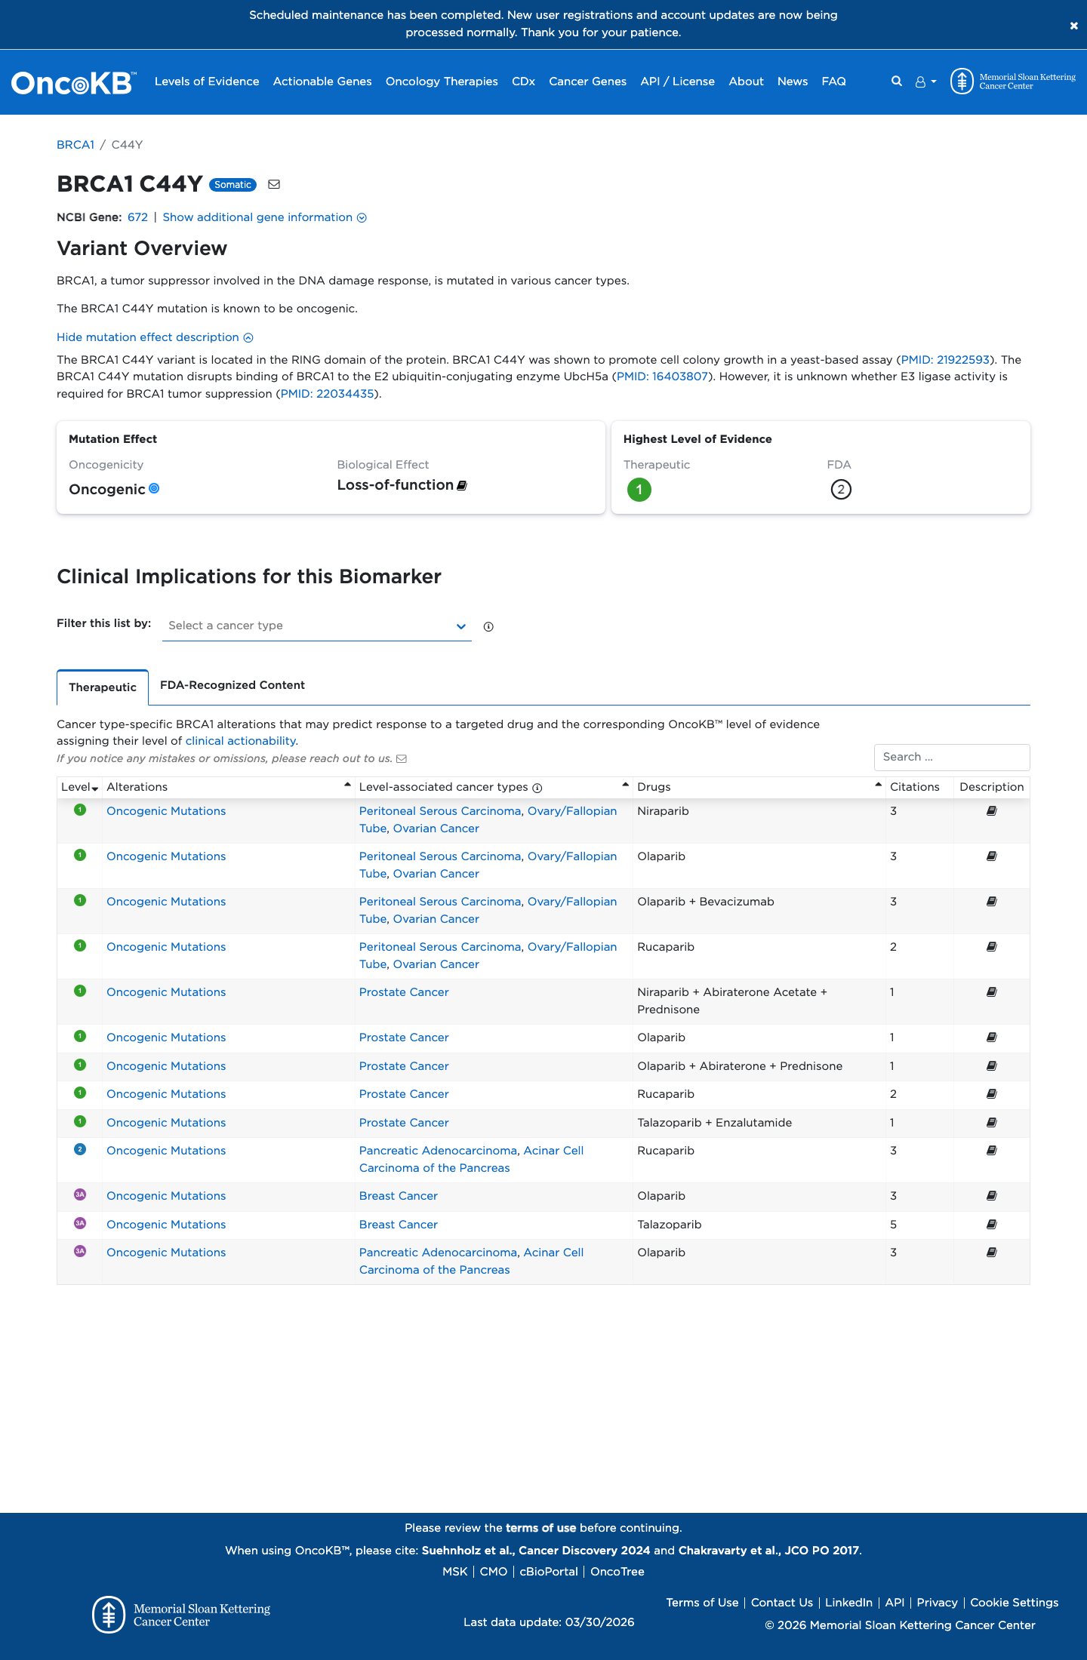Open Oncogenic Mutations link in Niraparib row
The width and height of the screenshot is (1087, 1660).
(166, 811)
